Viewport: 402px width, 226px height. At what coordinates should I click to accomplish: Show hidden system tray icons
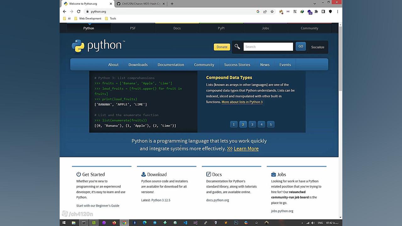pyautogui.click(x=302, y=223)
